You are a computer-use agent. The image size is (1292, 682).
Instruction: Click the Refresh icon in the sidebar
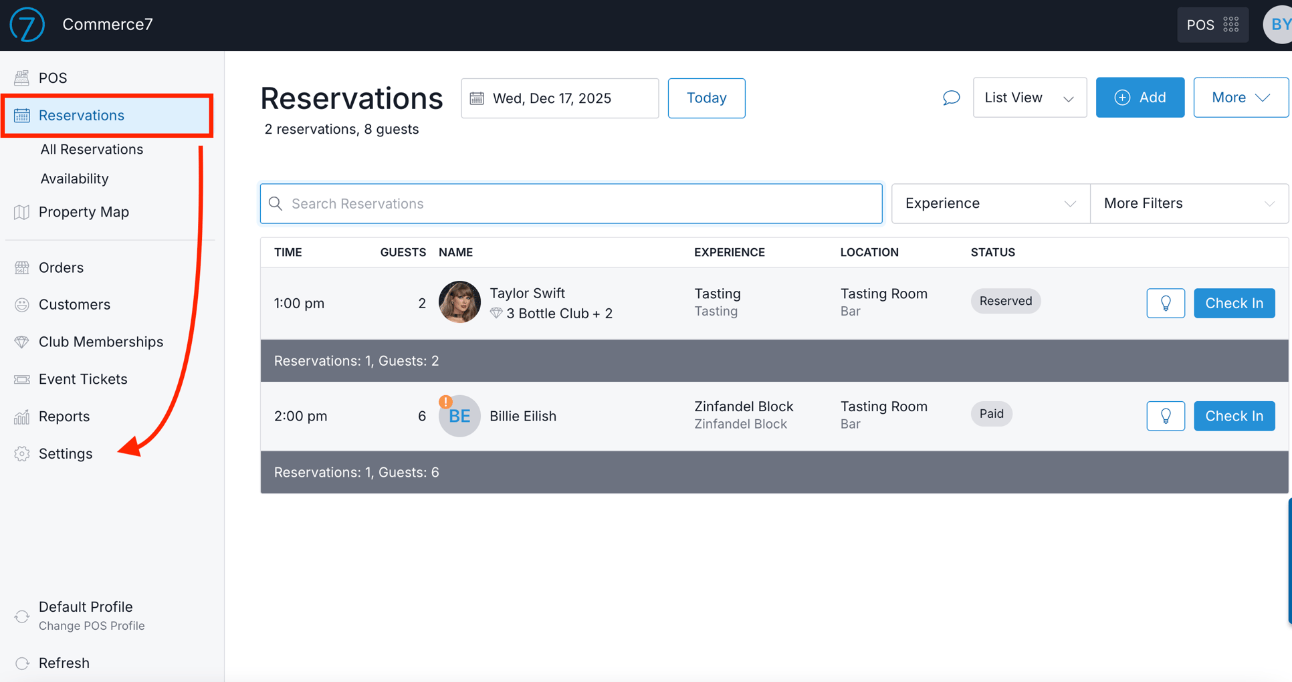tap(22, 663)
